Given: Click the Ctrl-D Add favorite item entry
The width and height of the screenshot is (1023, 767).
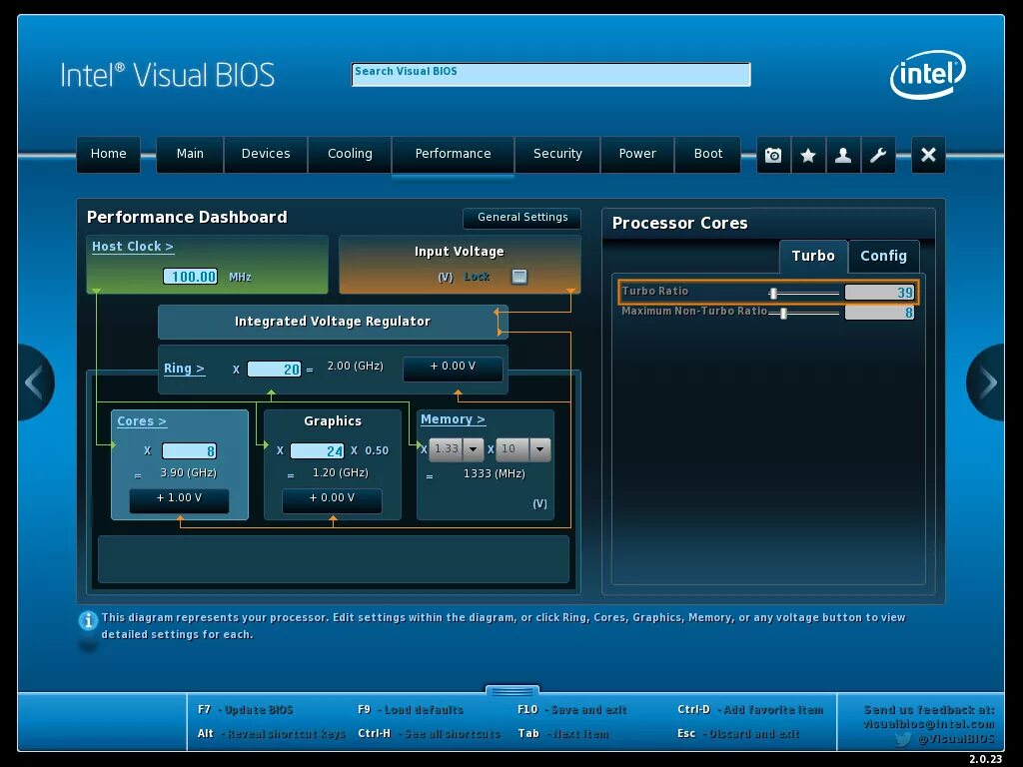Looking at the screenshot, I should point(751,710).
